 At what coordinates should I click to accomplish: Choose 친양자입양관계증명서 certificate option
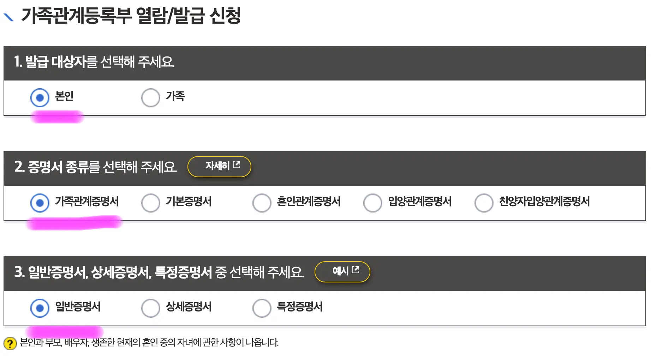point(484,202)
